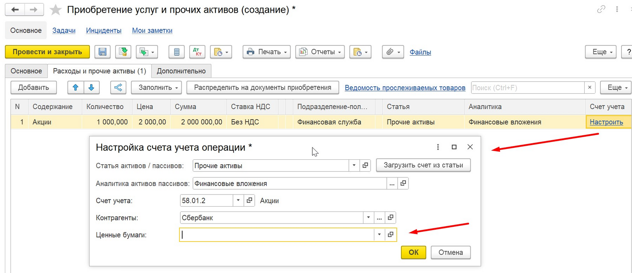The width and height of the screenshot is (632, 273).
Task: Switch to Задачи navigation link
Action: 64,30
